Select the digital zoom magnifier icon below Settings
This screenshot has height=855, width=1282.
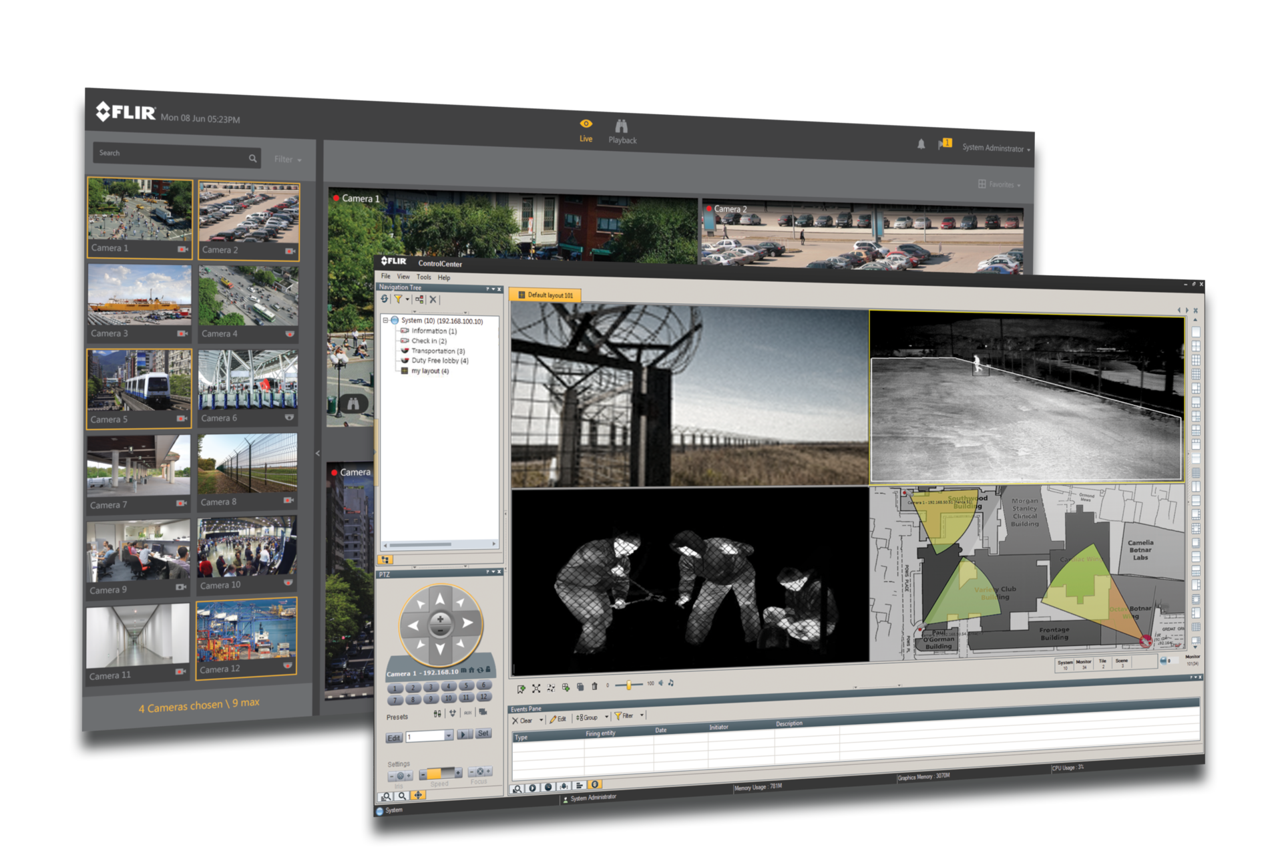click(402, 796)
